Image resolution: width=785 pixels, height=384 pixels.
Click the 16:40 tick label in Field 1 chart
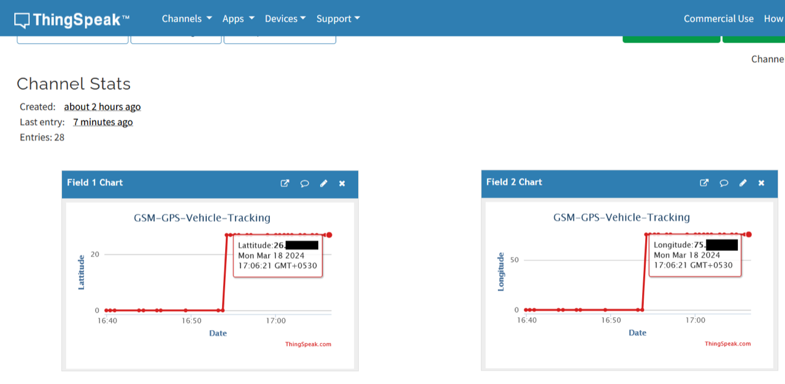pos(107,320)
